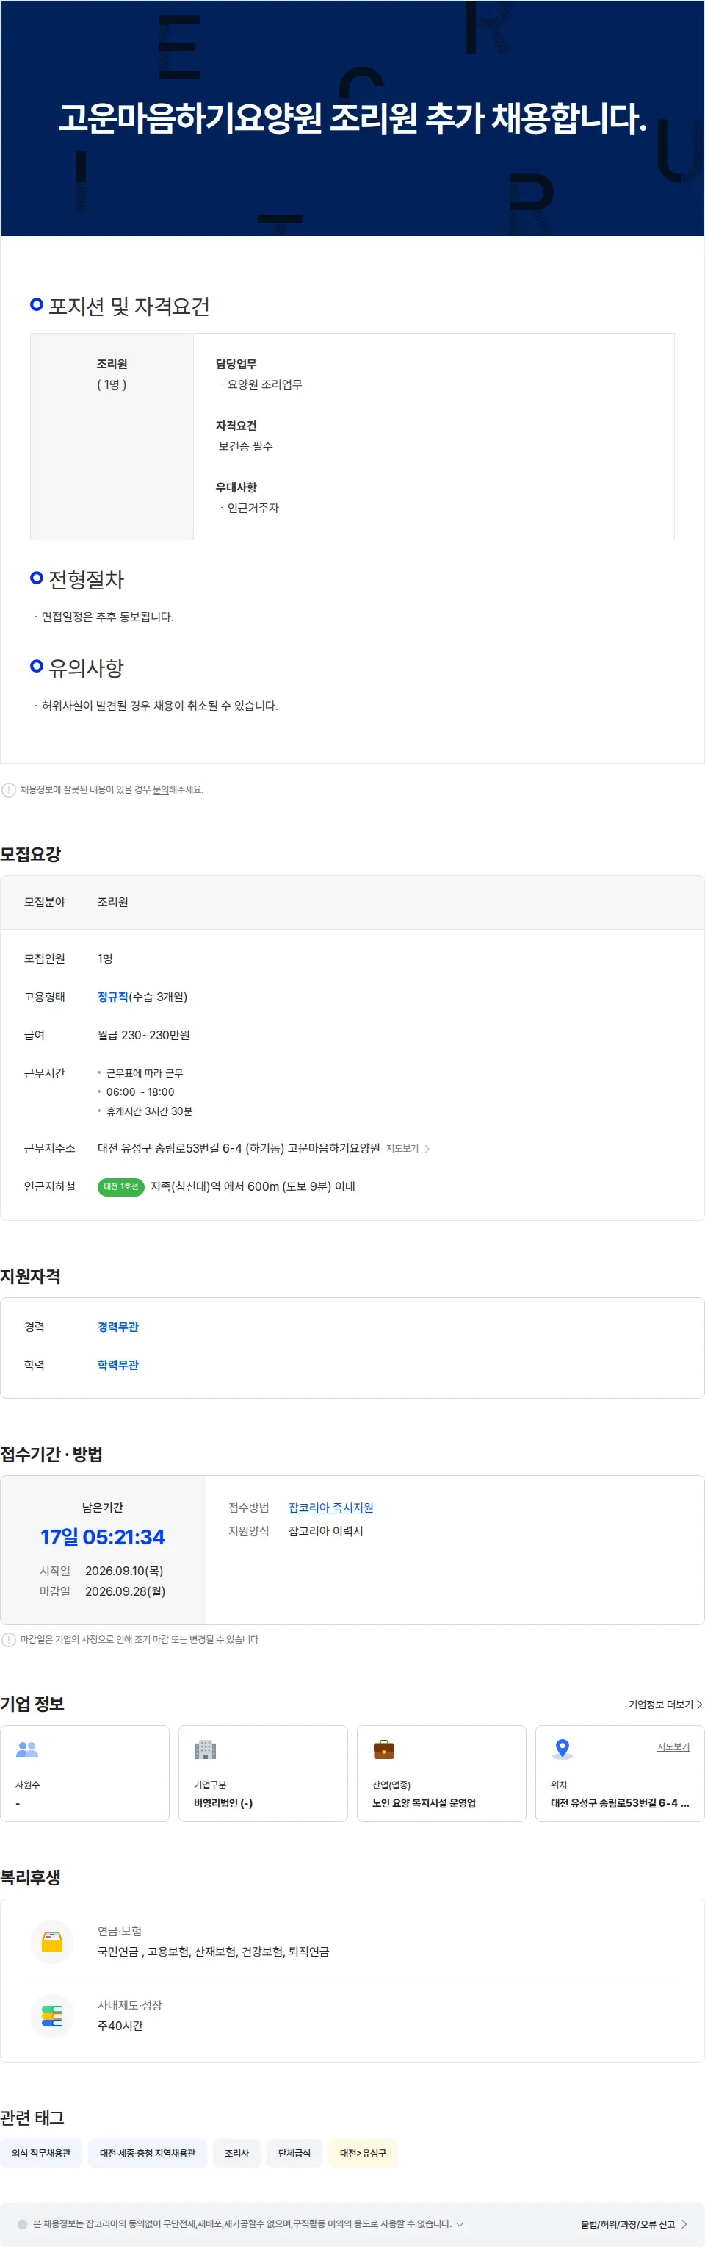Click the deadline date 2026.09.28(월)

click(126, 1591)
